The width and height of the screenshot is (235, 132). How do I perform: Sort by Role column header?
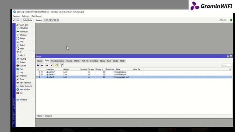point(124,69)
